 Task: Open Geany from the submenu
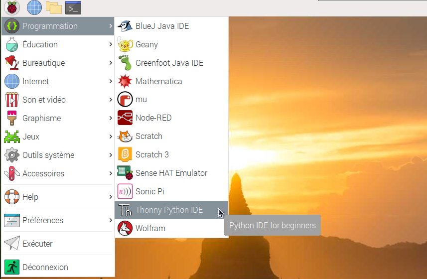point(171,44)
